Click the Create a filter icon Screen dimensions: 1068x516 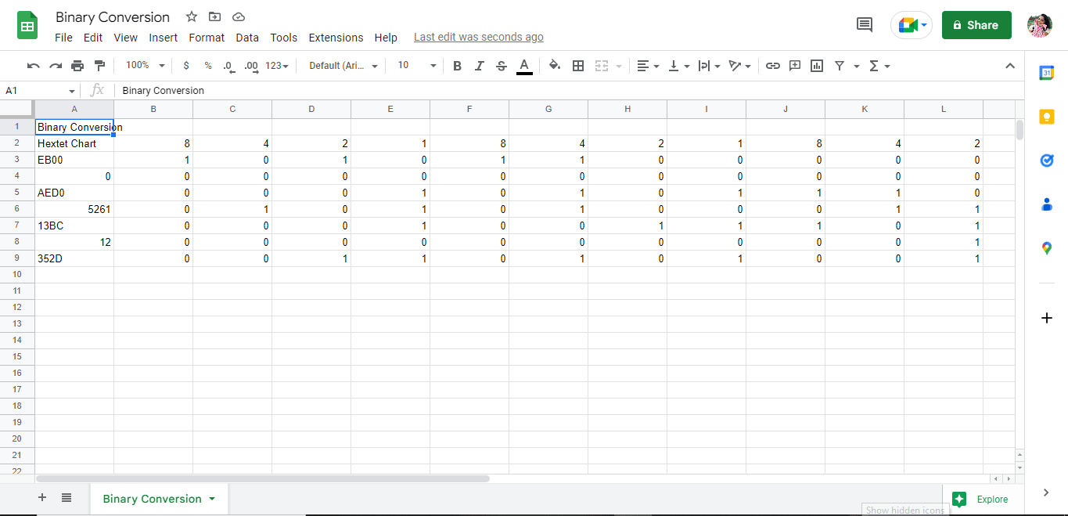[840, 66]
